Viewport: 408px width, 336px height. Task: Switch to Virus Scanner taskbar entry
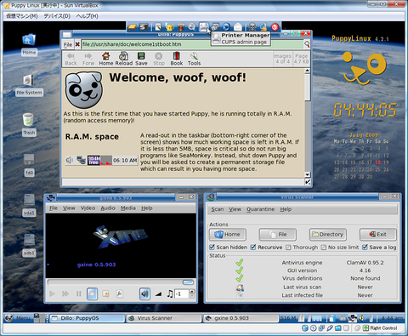coord(163,318)
